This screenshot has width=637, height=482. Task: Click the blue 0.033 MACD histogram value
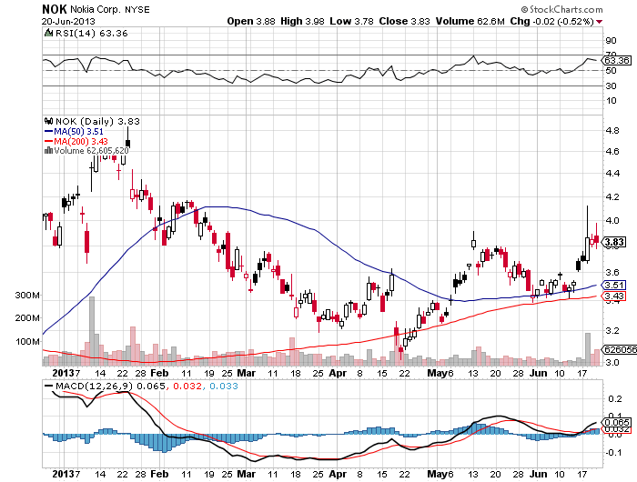[224, 386]
